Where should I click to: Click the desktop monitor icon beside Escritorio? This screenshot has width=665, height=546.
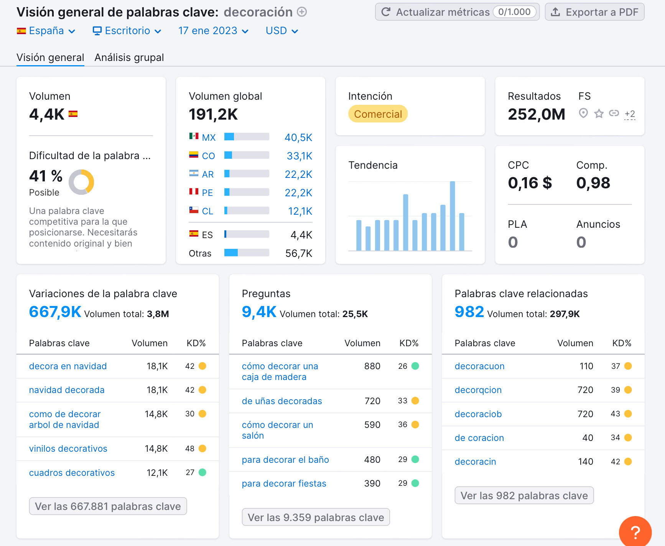point(97,31)
